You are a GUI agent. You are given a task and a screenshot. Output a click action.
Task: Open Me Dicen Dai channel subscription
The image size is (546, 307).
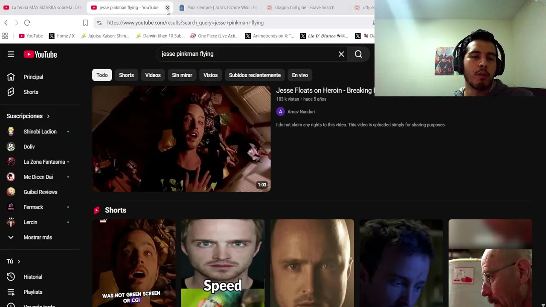coord(38,177)
